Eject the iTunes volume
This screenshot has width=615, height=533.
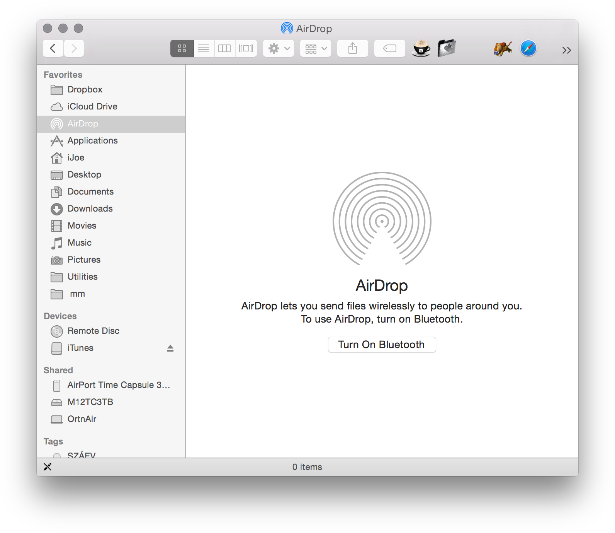coord(170,348)
